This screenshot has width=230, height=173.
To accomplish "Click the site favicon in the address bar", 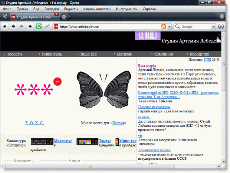I will pyautogui.click(x=56, y=27).
